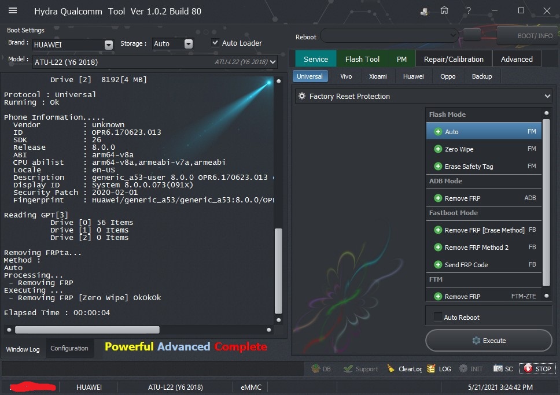Click the DB database icon
The width and height of the screenshot is (560, 395).
(321, 368)
